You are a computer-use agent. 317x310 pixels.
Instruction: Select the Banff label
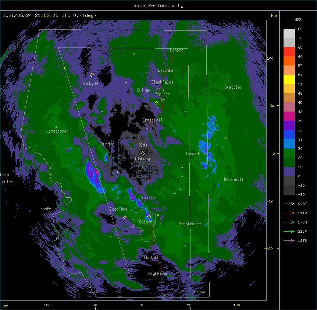(46, 209)
